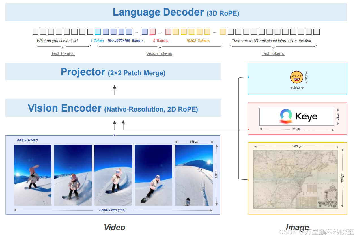
Task: Click the orange '16302 Tokens' label
Action: pos(198,41)
